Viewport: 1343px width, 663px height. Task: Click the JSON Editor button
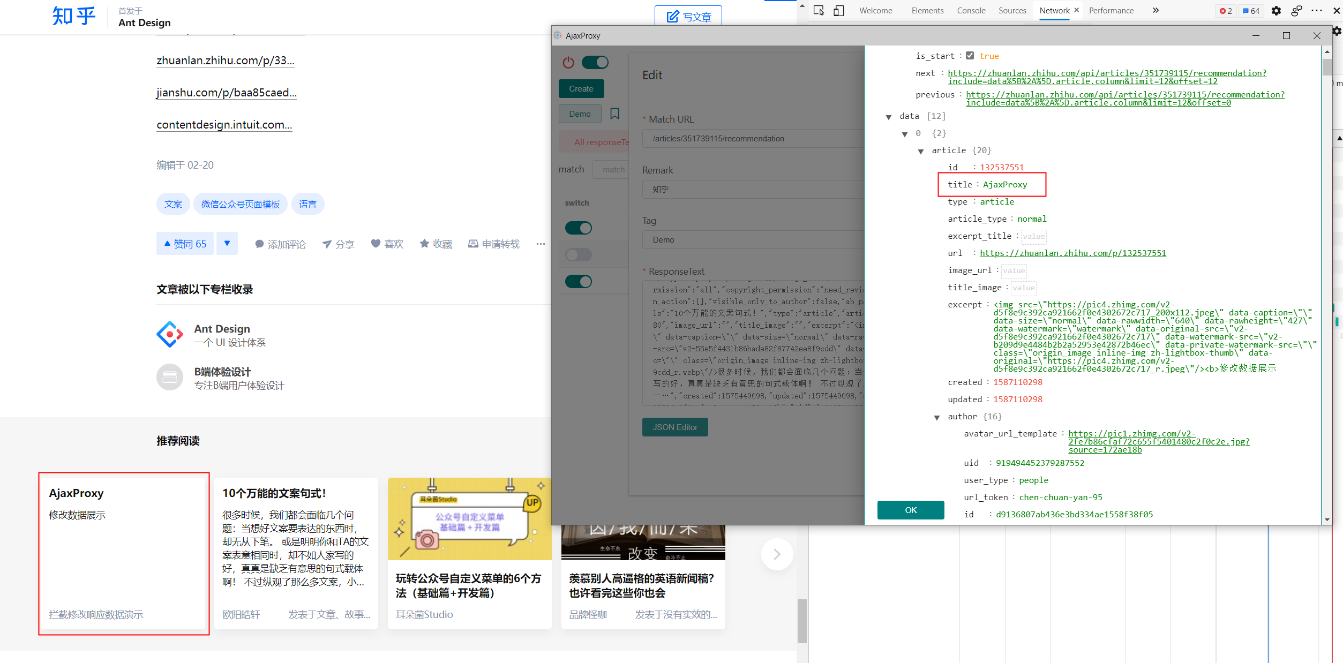(x=675, y=427)
